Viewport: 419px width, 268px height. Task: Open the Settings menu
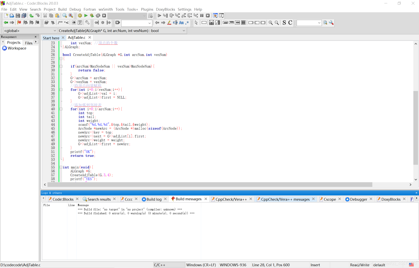[184, 9]
